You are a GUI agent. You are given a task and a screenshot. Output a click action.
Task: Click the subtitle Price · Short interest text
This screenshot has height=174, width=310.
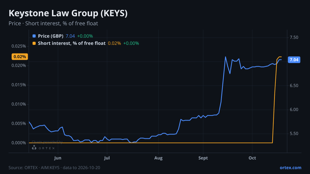53,23
